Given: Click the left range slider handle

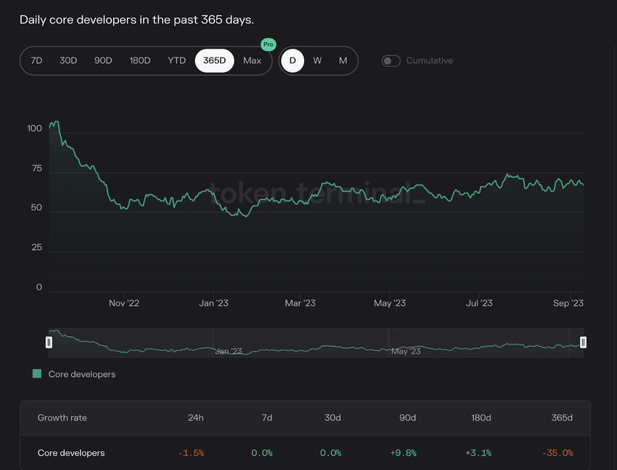Looking at the screenshot, I should (49, 342).
